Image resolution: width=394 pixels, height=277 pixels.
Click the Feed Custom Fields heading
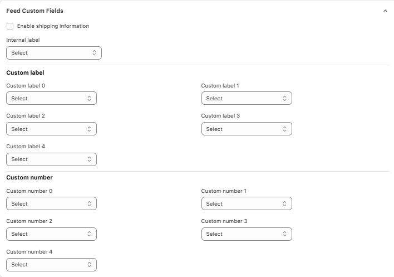(x=35, y=11)
